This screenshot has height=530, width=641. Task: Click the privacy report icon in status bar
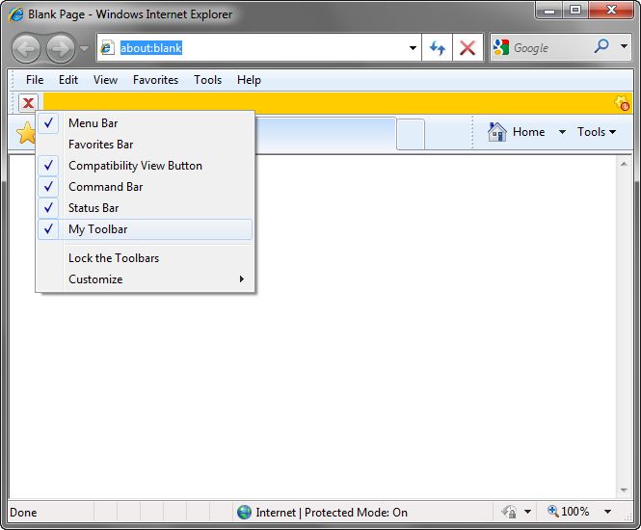point(510,512)
